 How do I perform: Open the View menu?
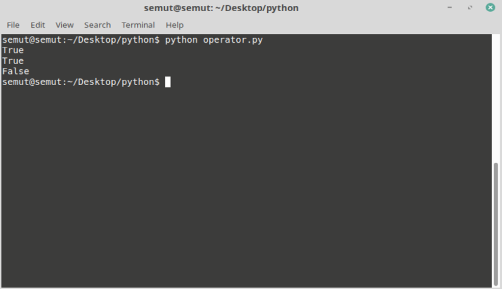[x=64, y=25]
